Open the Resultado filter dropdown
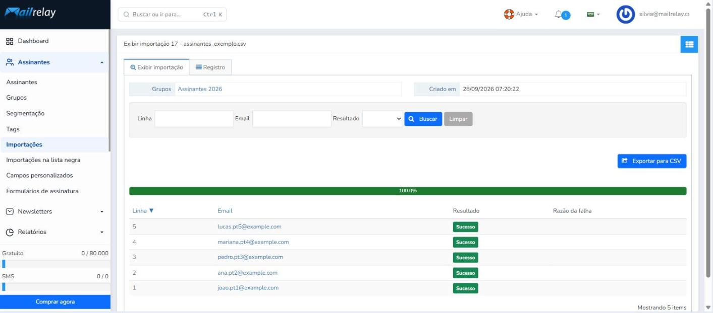Image resolution: width=713 pixels, height=313 pixels. pyautogui.click(x=382, y=119)
